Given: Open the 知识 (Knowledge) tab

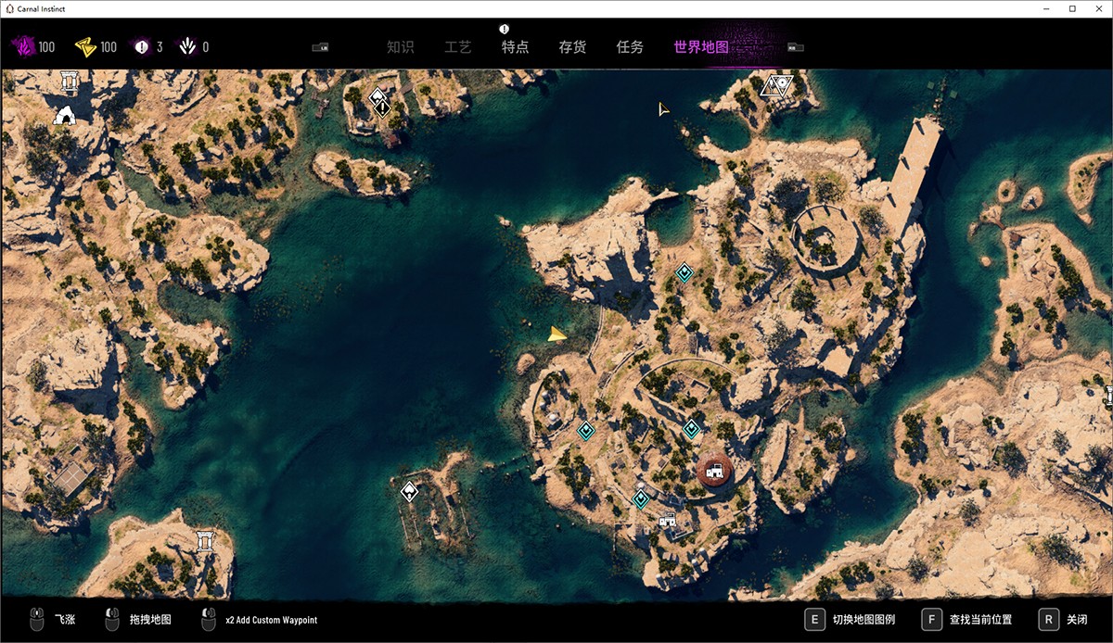Looking at the screenshot, I should click(x=400, y=47).
